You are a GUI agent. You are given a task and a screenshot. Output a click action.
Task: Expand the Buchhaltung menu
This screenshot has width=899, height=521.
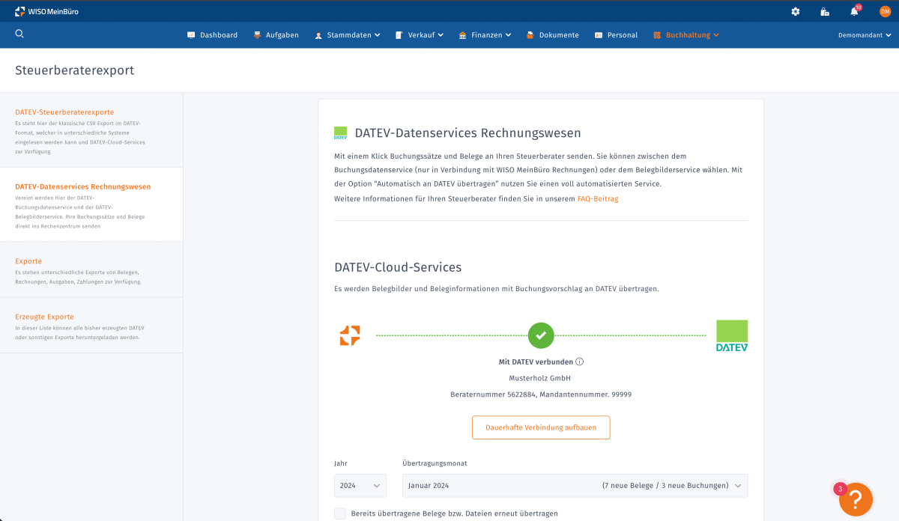pos(686,35)
